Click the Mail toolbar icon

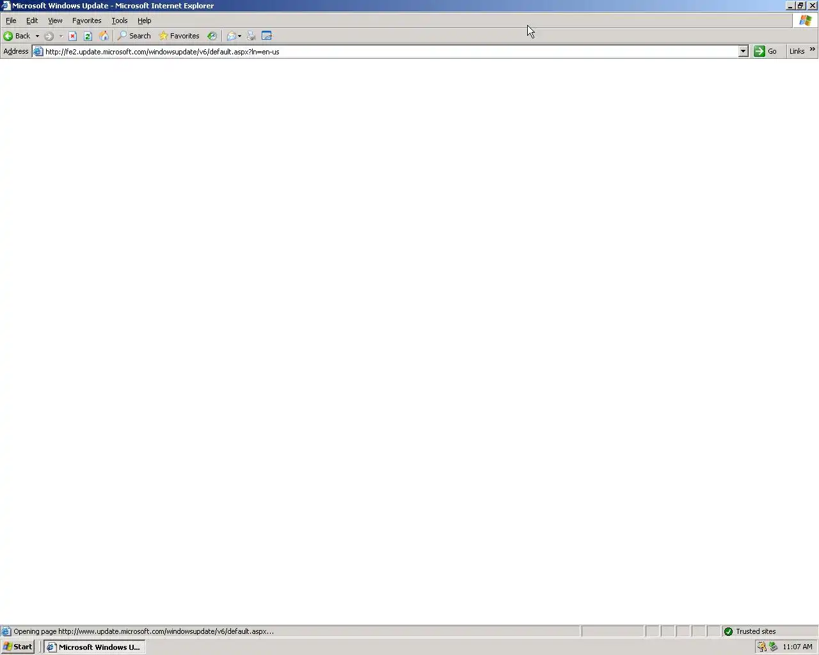[231, 36]
